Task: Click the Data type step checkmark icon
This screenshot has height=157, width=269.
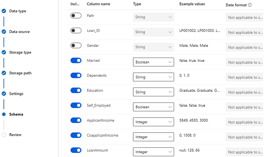Action: pyautogui.click(x=4, y=11)
